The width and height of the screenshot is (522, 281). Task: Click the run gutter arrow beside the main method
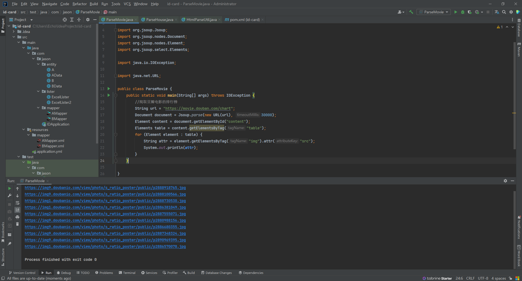pyautogui.click(x=109, y=95)
